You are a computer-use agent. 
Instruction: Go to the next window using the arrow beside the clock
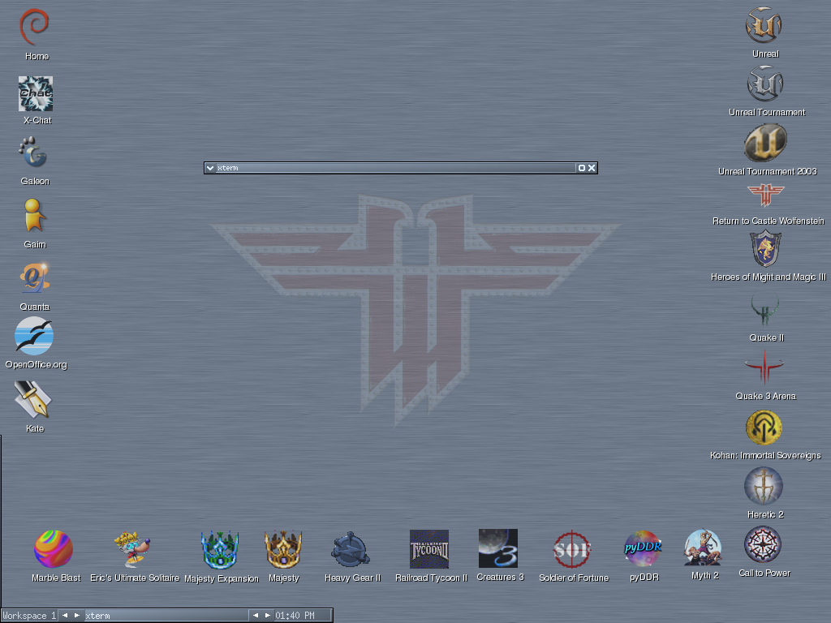click(268, 616)
